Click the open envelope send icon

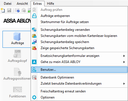[24, 10]
